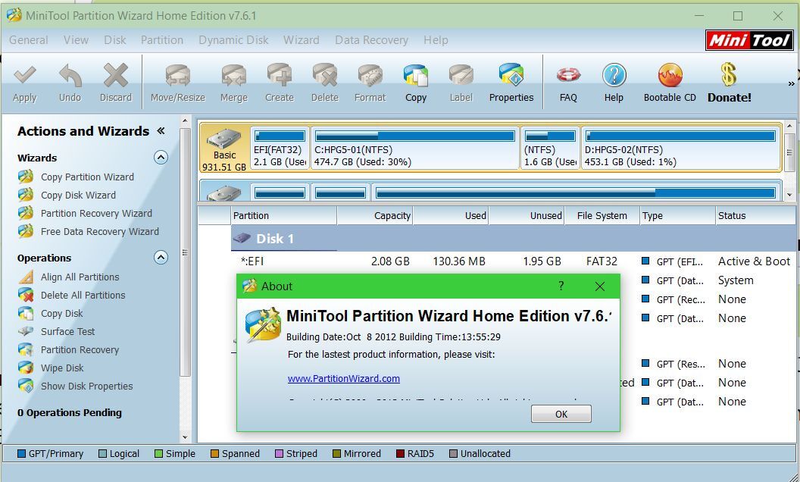This screenshot has height=482, width=800.
Task: Run Delete All Partitions operation
Action: [x=83, y=295]
